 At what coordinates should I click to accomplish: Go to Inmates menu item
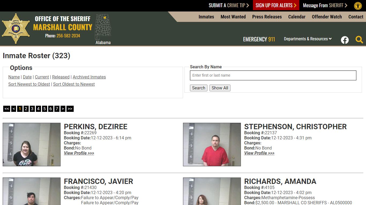click(x=206, y=17)
